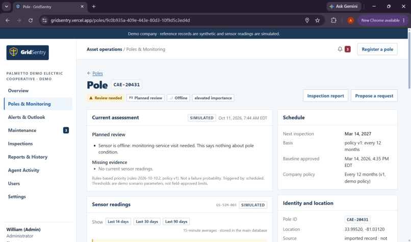Click SIMULATED tag in Sensor readings

(x=253, y=205)
